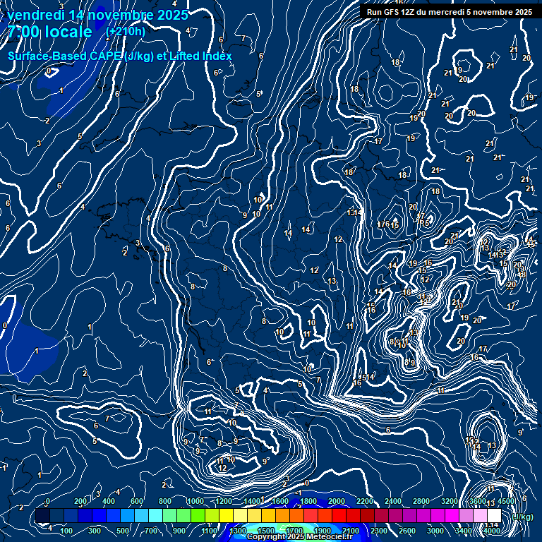Click the '3000' legend tick label
The image size is (542, 542).
click(x=435, y=531)
